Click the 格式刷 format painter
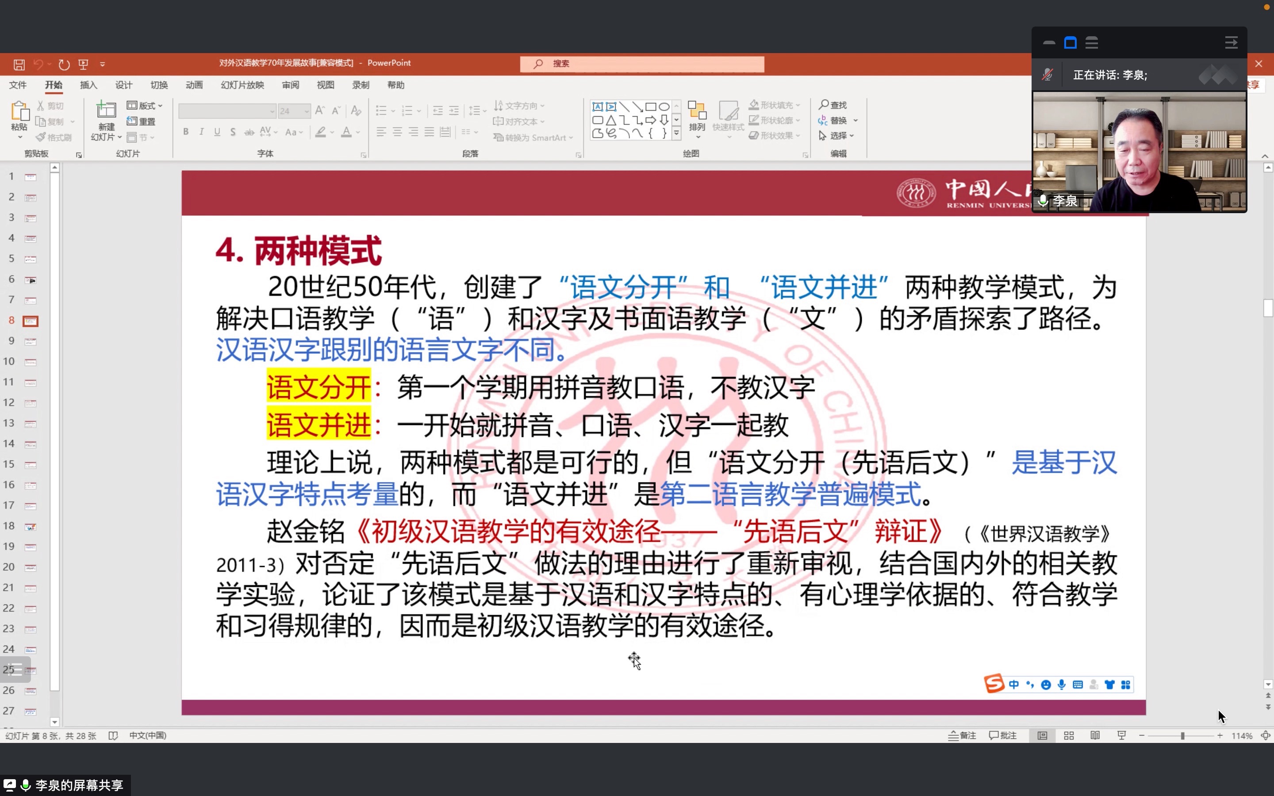 [54, 138]
